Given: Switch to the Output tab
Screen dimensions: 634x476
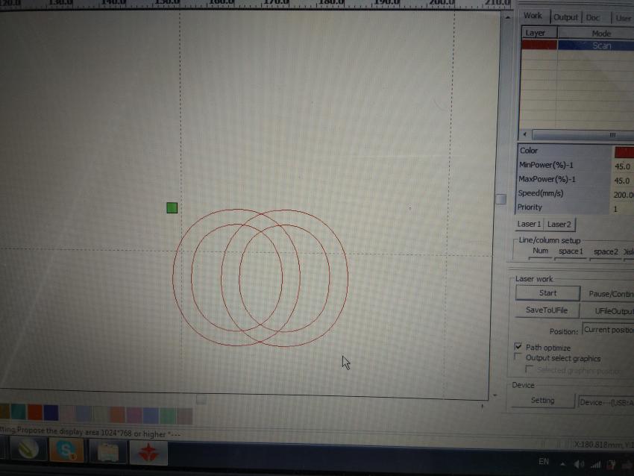Looking at the screenshot, I should tap(565, 17).
